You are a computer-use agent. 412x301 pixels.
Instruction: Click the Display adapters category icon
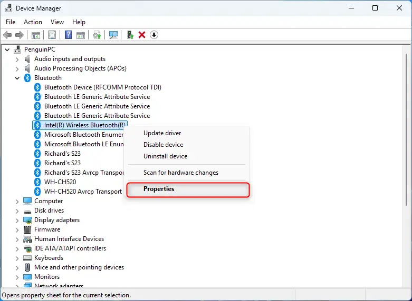[x=27, y=220]
